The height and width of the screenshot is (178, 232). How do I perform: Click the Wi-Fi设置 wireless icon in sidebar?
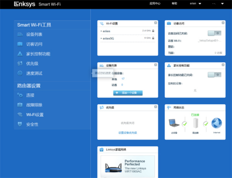pyautogui.click(x=20, y=115)
